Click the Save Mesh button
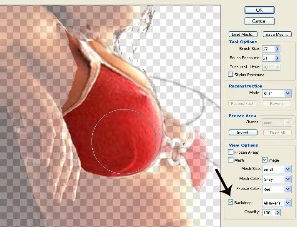This screenshot has width=297, height=227. [x=277, y=34]
